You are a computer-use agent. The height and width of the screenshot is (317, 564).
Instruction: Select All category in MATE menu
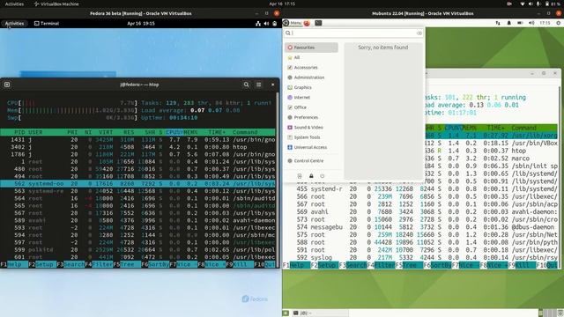pos(311,57)
